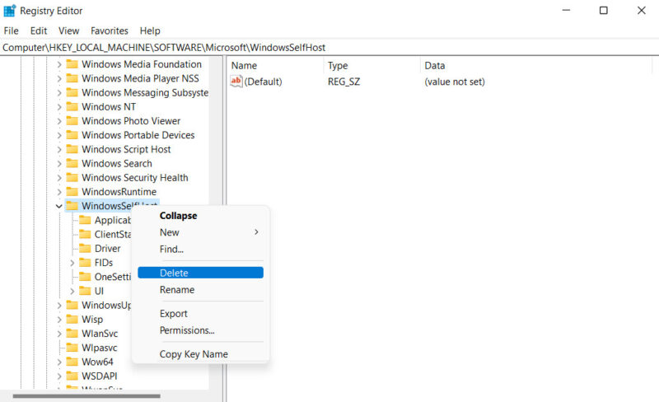Select the FIDs subkey folder icon

[86, 263]
